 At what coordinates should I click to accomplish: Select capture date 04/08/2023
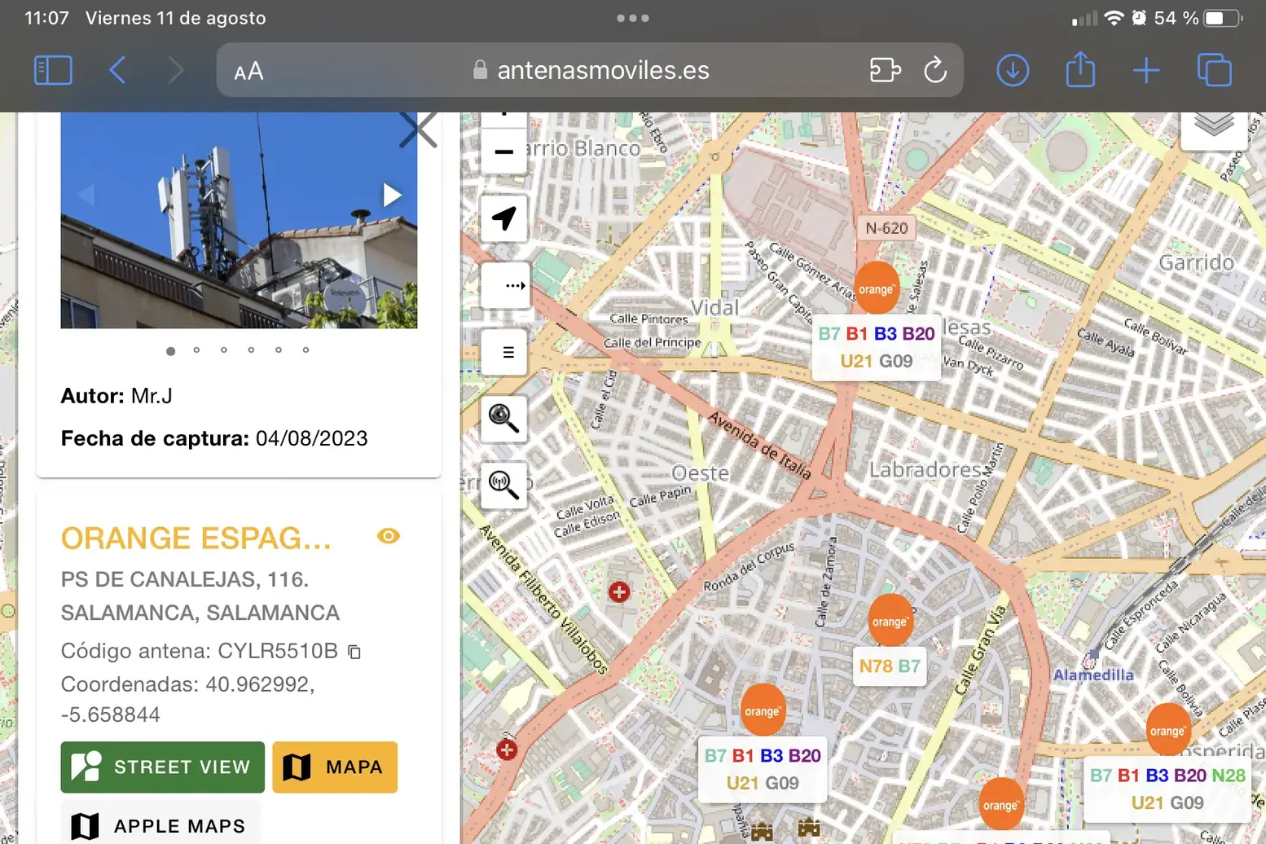312,438
